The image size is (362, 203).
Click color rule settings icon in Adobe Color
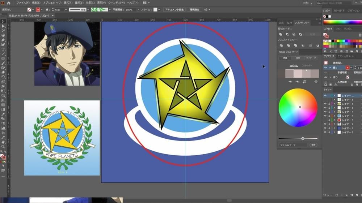pos(316,82)
